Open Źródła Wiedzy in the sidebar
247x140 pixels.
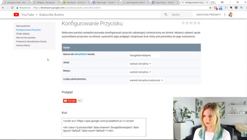point(23,34)
